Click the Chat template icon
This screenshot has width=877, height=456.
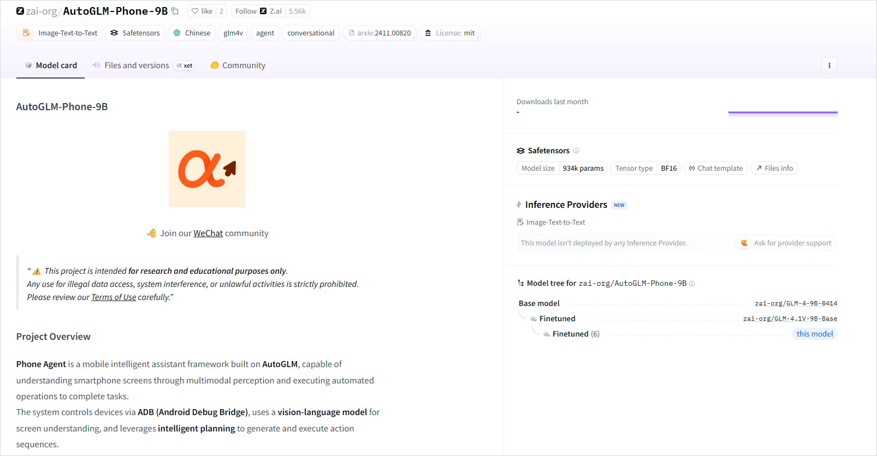[692, 169]
